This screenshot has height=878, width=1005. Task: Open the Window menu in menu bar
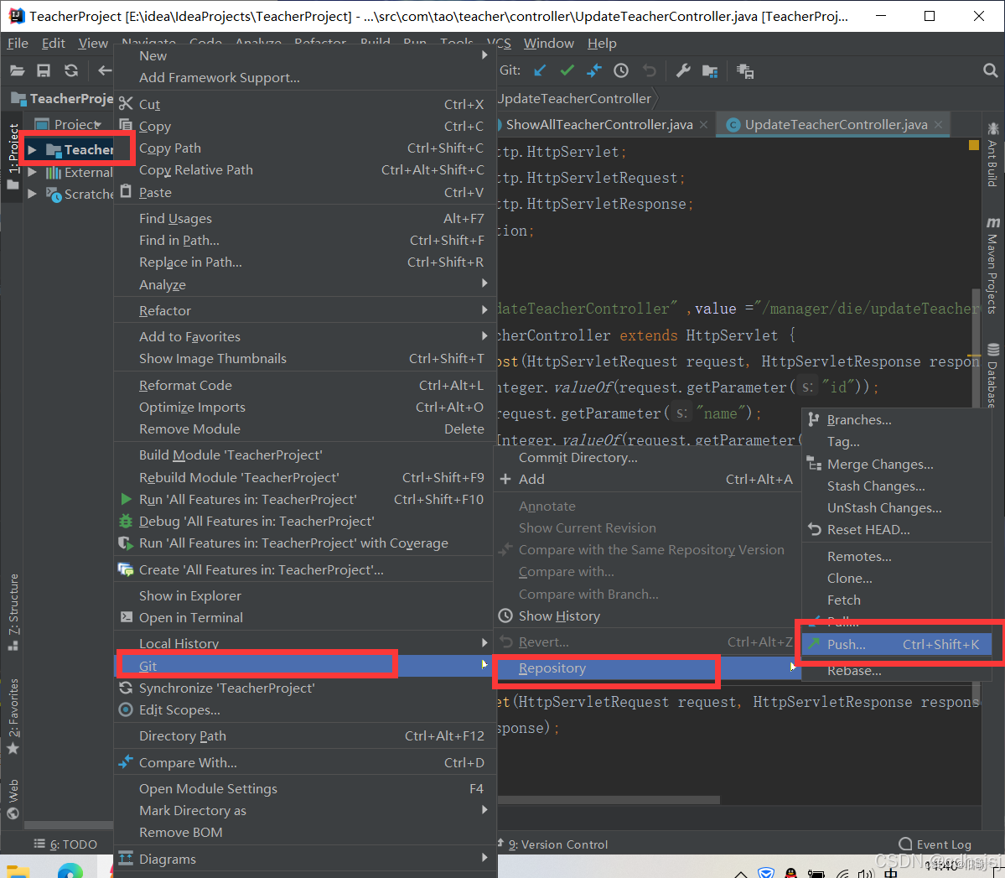point(549,43)
